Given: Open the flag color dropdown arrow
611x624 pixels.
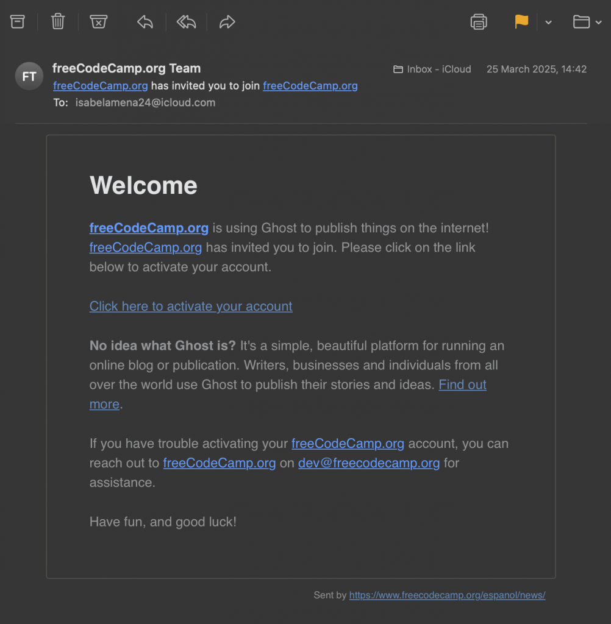Looking at the screenshot, I should (548, 23).
